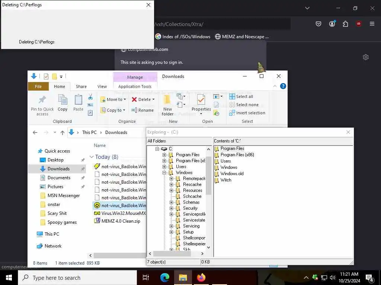Click the uBlock Origin extension icon

(x=359, y=23)
